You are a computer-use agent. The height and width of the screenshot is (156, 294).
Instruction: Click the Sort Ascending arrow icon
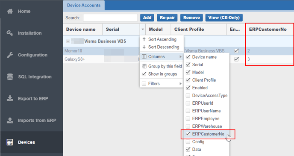point(144,39)
